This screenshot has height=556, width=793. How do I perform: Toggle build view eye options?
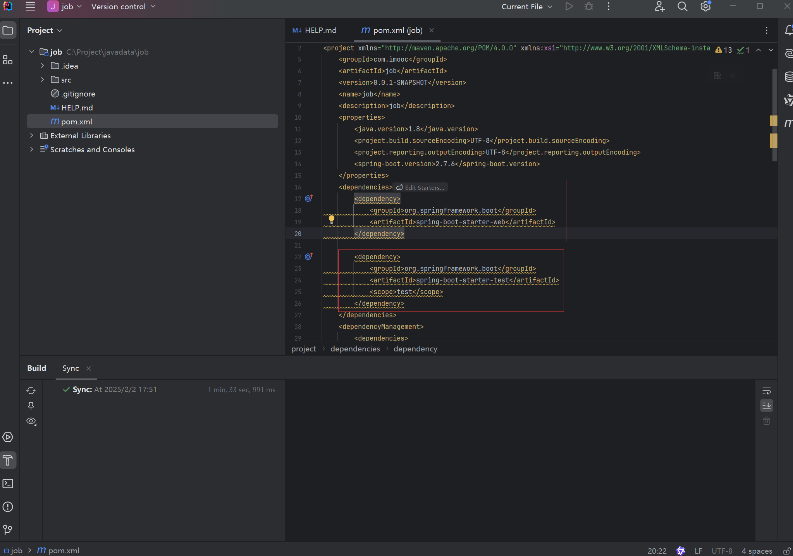tap(31, 421)
